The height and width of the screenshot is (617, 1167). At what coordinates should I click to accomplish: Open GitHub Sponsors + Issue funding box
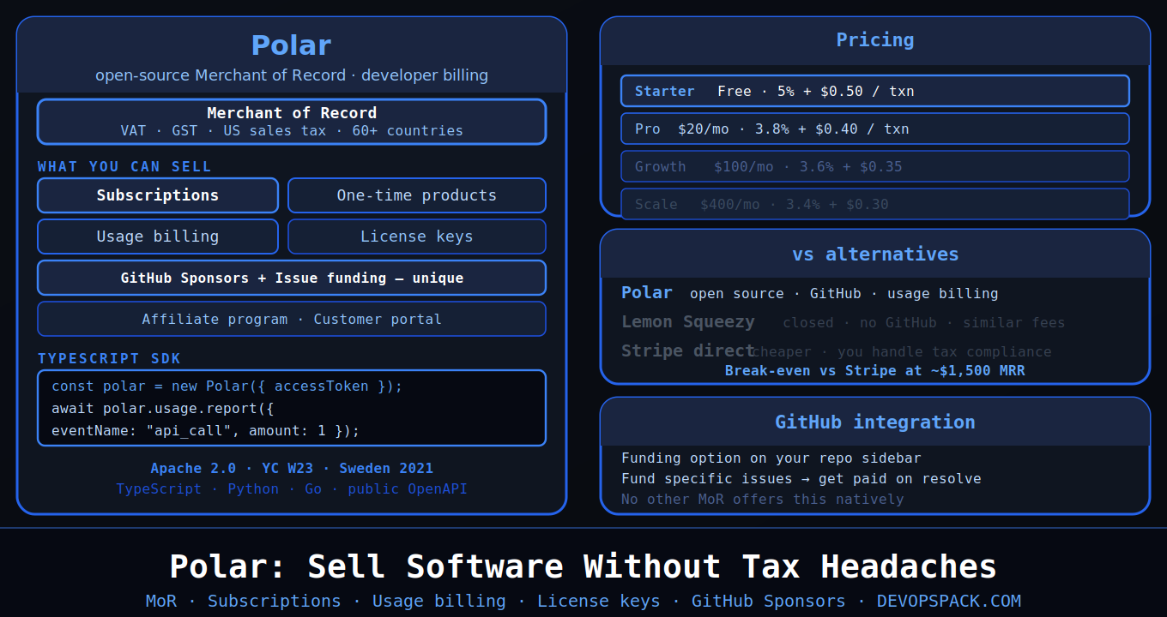[x=292, y=278]
